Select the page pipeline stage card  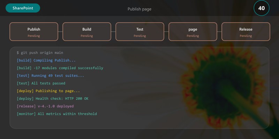pos(193,32)
